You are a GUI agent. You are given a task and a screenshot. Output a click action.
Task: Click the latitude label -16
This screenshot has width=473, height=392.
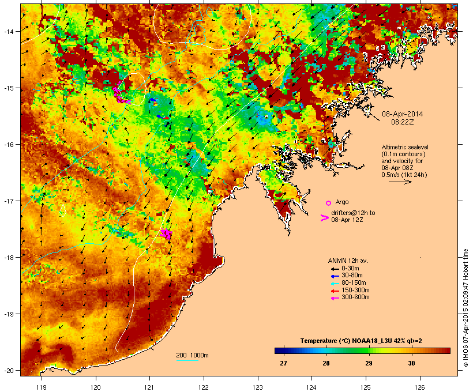(9, 145)
